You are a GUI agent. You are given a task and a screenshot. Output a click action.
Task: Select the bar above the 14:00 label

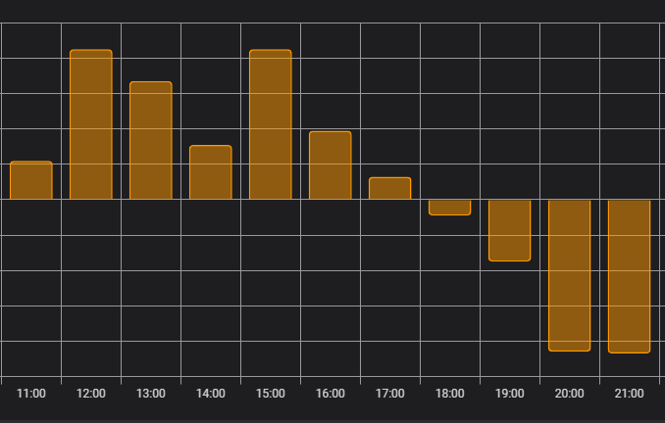[211, 172]
